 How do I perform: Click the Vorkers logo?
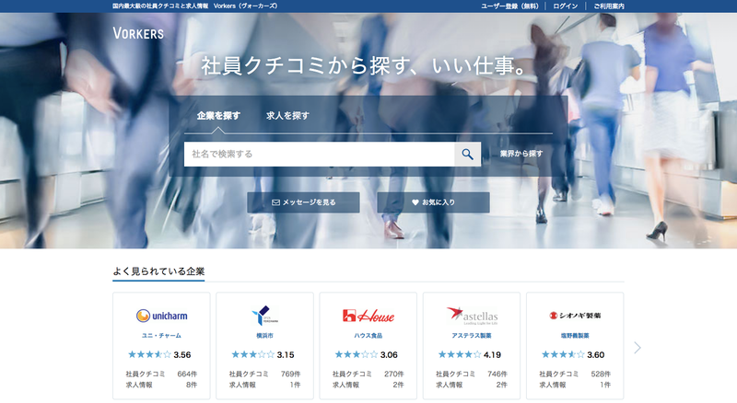tap(137, 33)
